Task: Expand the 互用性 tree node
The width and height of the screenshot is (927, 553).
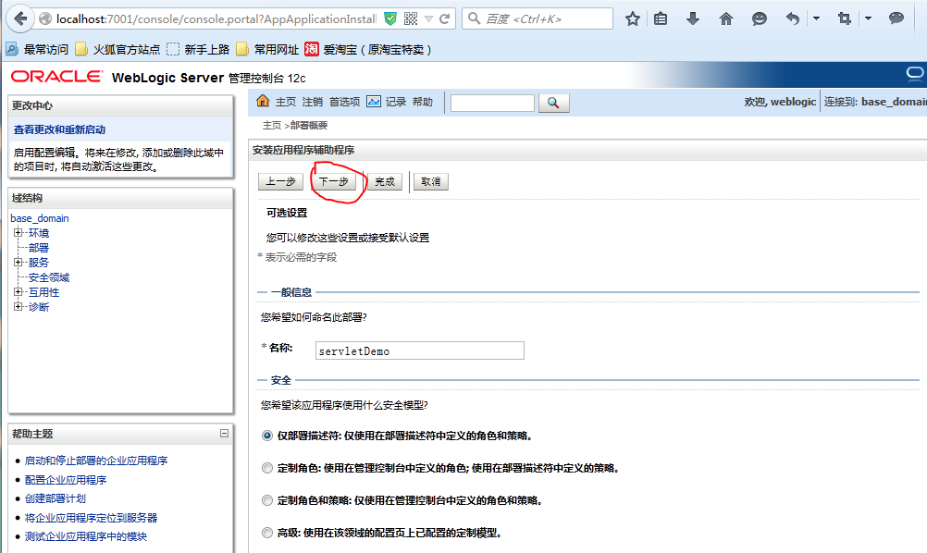Action: [18, 292]
